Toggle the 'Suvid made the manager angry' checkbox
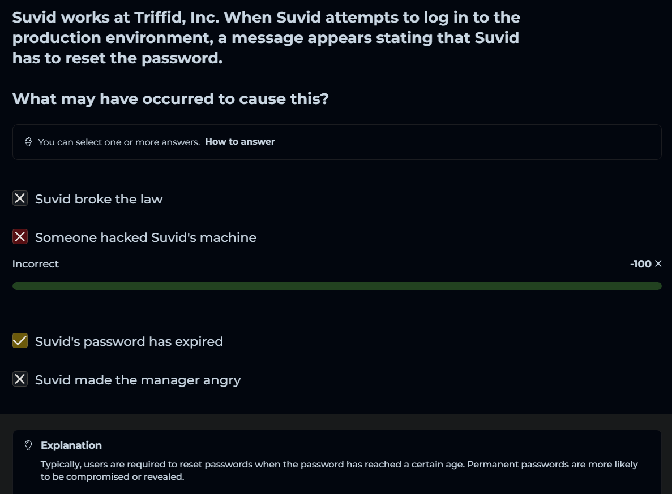The height and width of the screenshot is (494, 672). pos(20,379)
